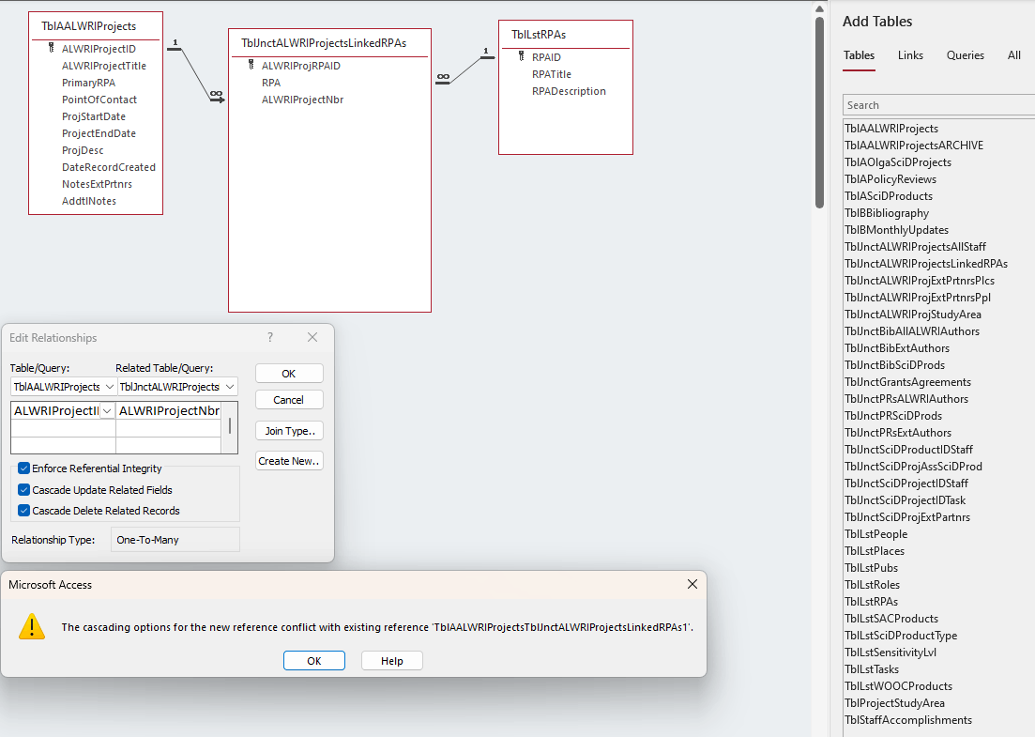Click the warning icon in the Access message

[32, 627]
